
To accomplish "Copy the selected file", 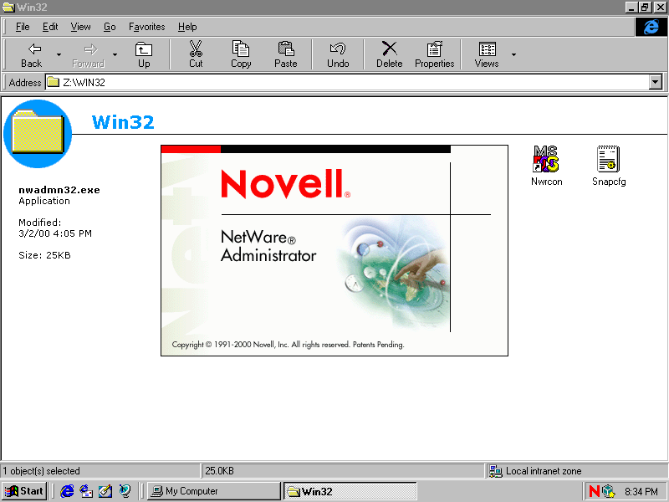I will pyautogui.click(x=241, y=55).
